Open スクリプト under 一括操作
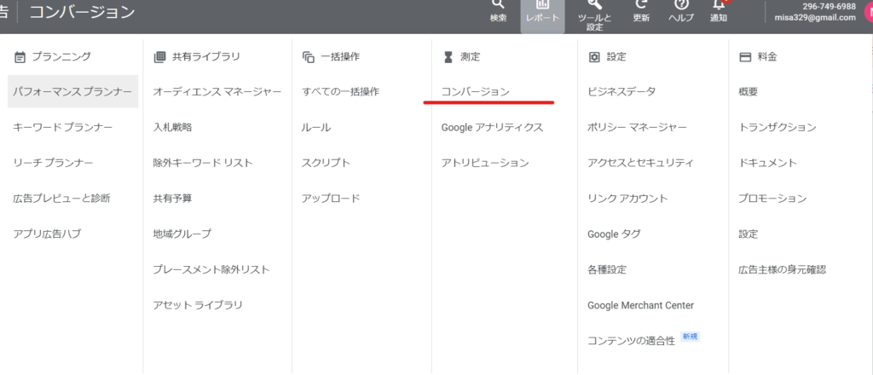873x375 pixels. (326, 163)
